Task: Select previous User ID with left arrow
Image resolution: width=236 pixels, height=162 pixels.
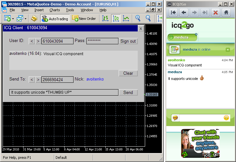Action: tap(32, 41)
